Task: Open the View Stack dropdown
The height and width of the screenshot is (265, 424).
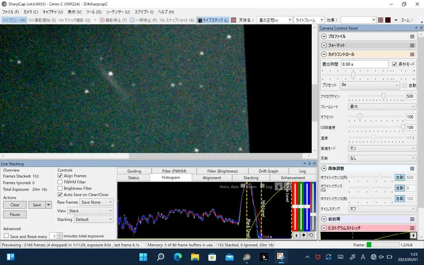Action: 90,211
